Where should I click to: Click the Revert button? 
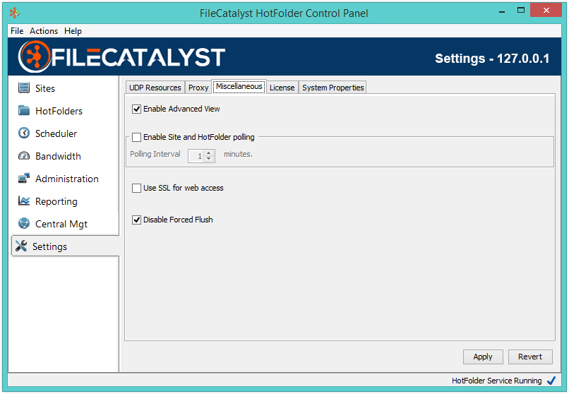[529, 357]
